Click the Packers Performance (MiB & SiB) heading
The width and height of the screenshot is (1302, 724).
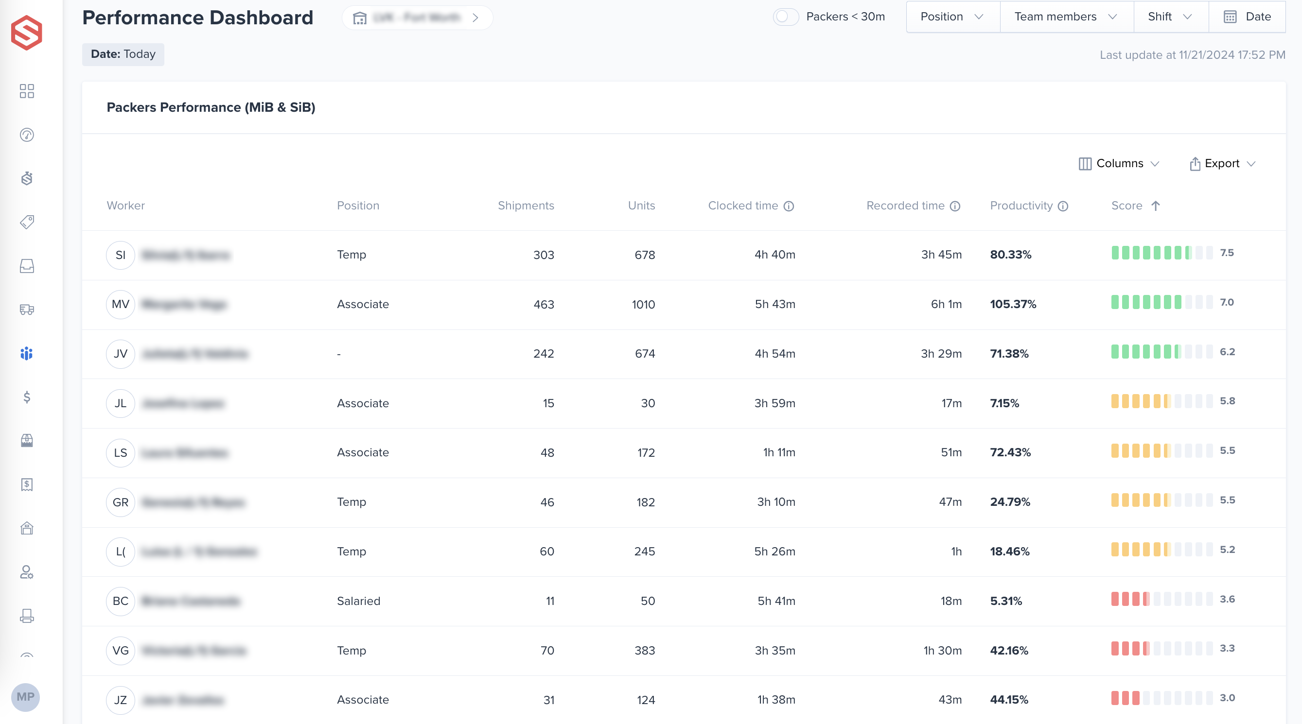tap(211, 107)
